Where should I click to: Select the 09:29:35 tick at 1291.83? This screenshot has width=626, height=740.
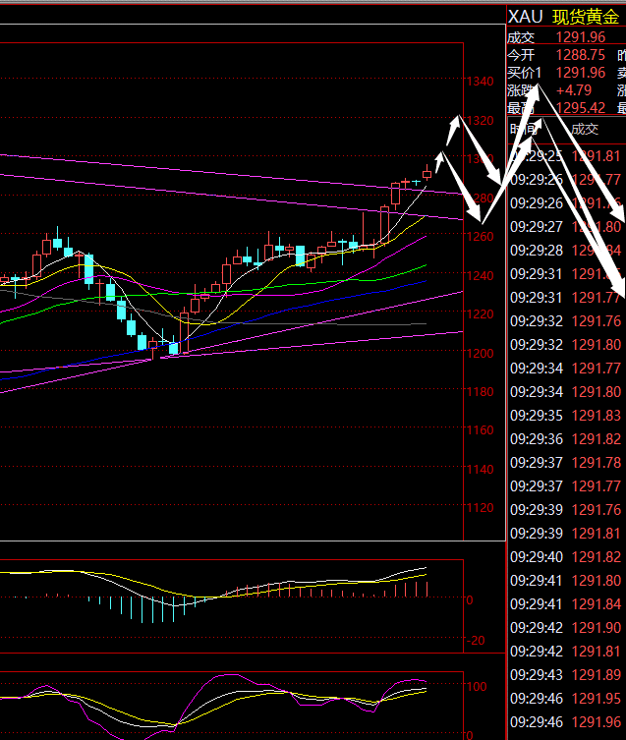coord(566,416)
